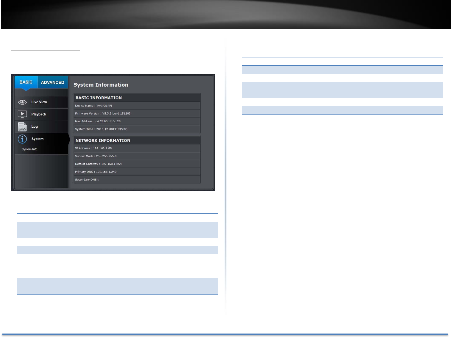This screenshot has width=451, height=338.
Task: Select Default Gateway 192.168.1.254 row
Action: [x=137, y=164]
